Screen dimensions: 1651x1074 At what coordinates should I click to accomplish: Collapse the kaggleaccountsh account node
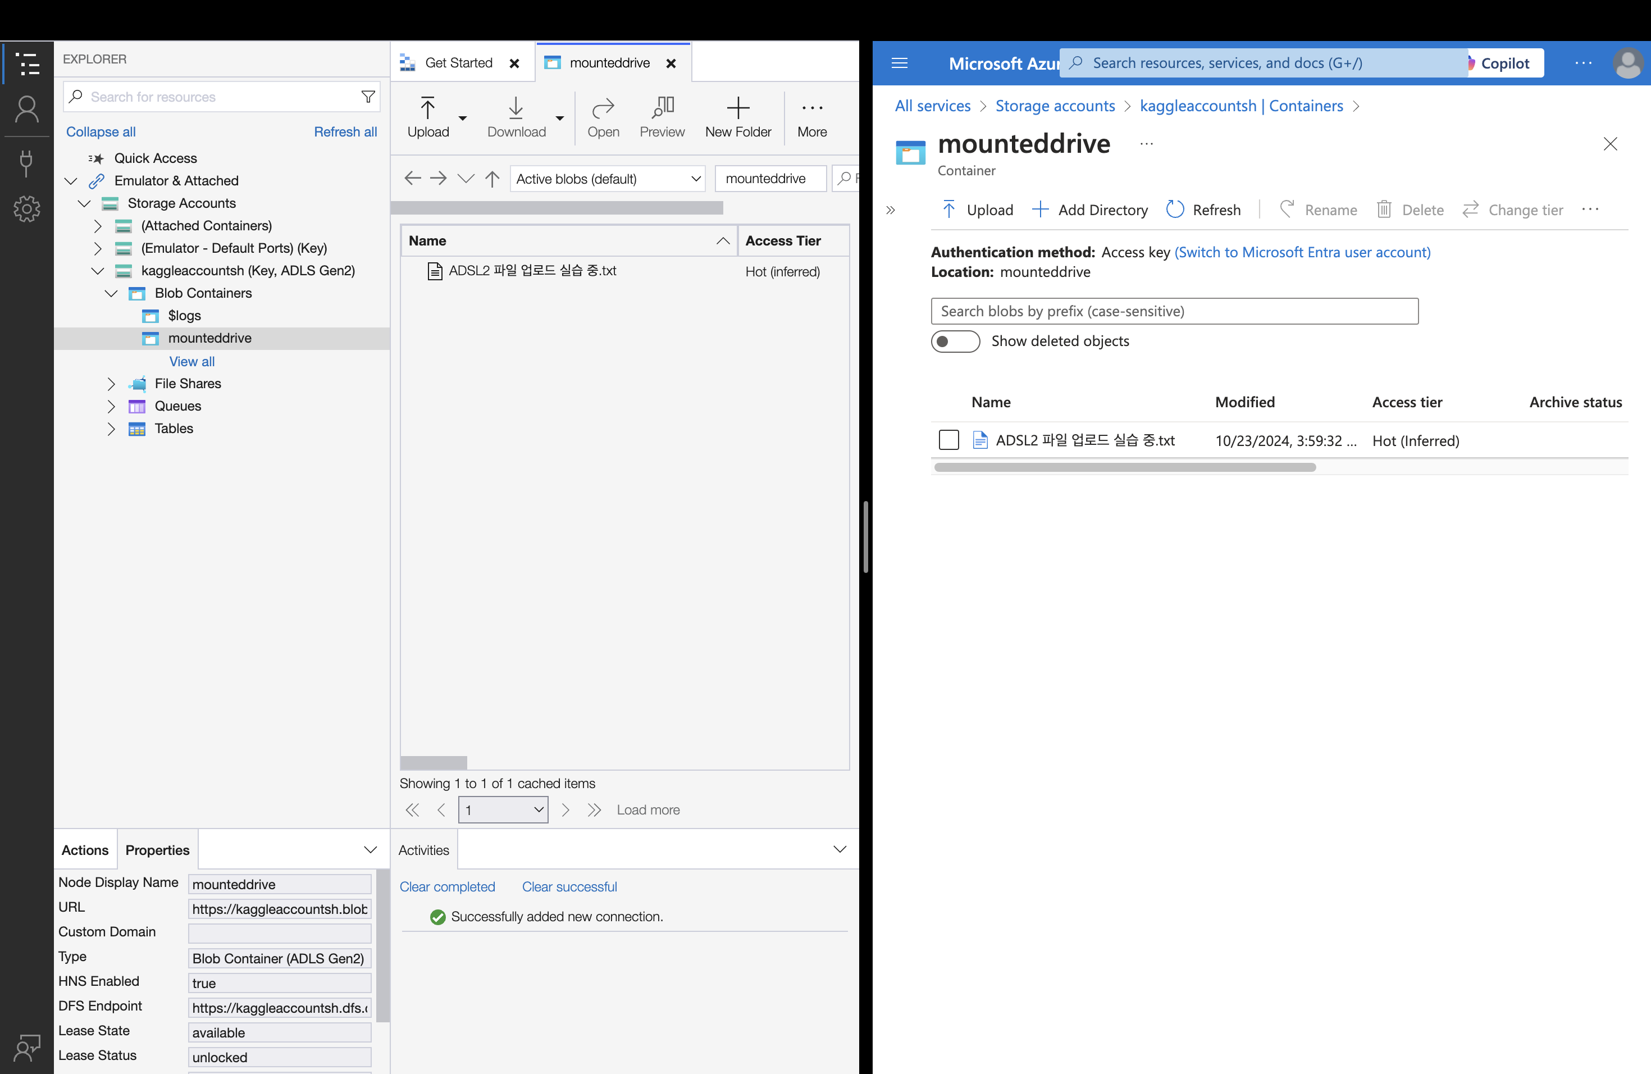point(98,271)
